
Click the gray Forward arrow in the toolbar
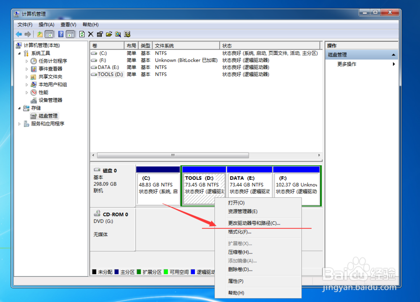(x=28, y=34)
